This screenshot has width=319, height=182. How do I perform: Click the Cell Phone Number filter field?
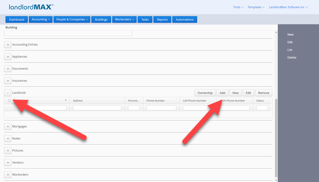198,108
